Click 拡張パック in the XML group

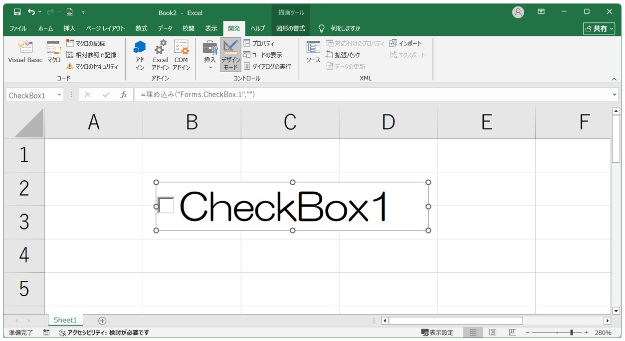click(x=343, y=55)
